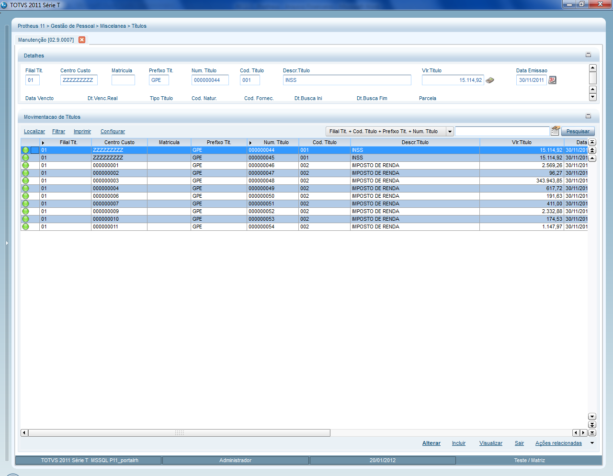Image resolution: width=613 pixels, height=476 pixels.
Task: Expand the arrow beside Ações relacionadas
Action: [592, 443]
